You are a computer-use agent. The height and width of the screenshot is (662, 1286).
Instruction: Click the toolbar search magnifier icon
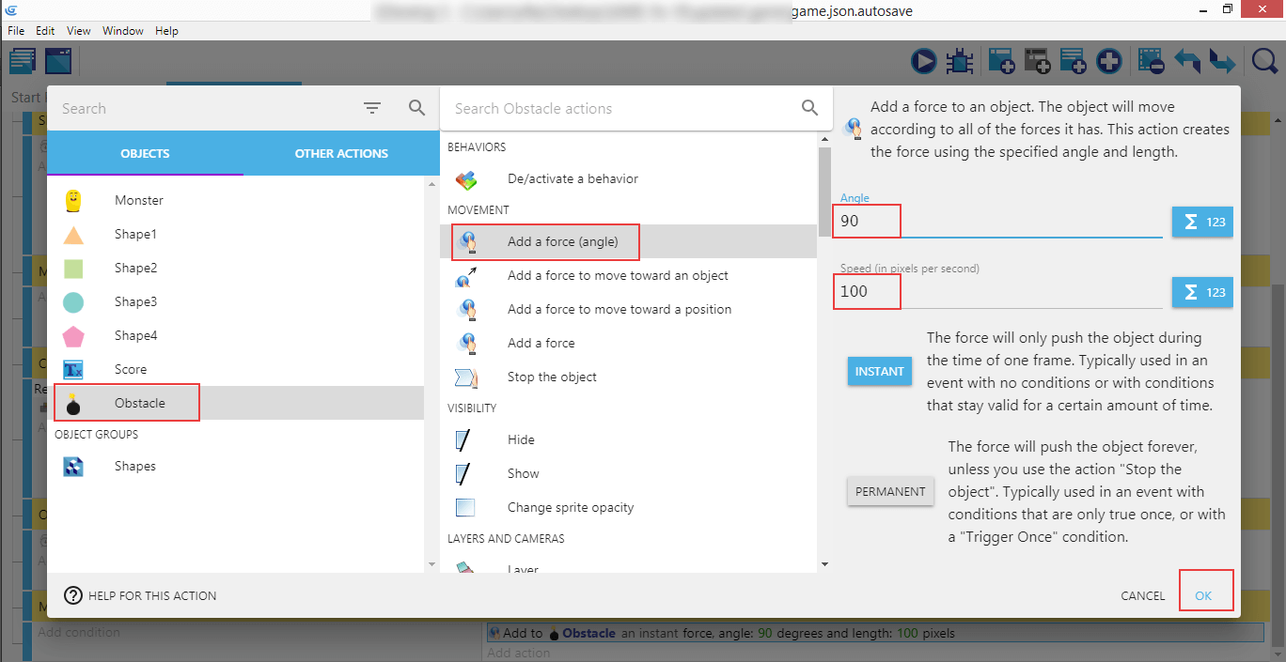pyautogui.click(x=1265, y=62)
